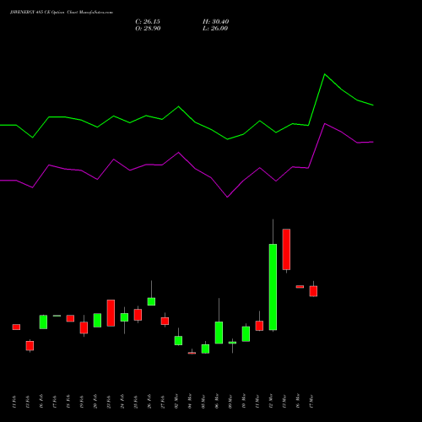Screen dimensions: 422x422
Task: Select the 16 Feb date label
Action: [x=41, y=402]
